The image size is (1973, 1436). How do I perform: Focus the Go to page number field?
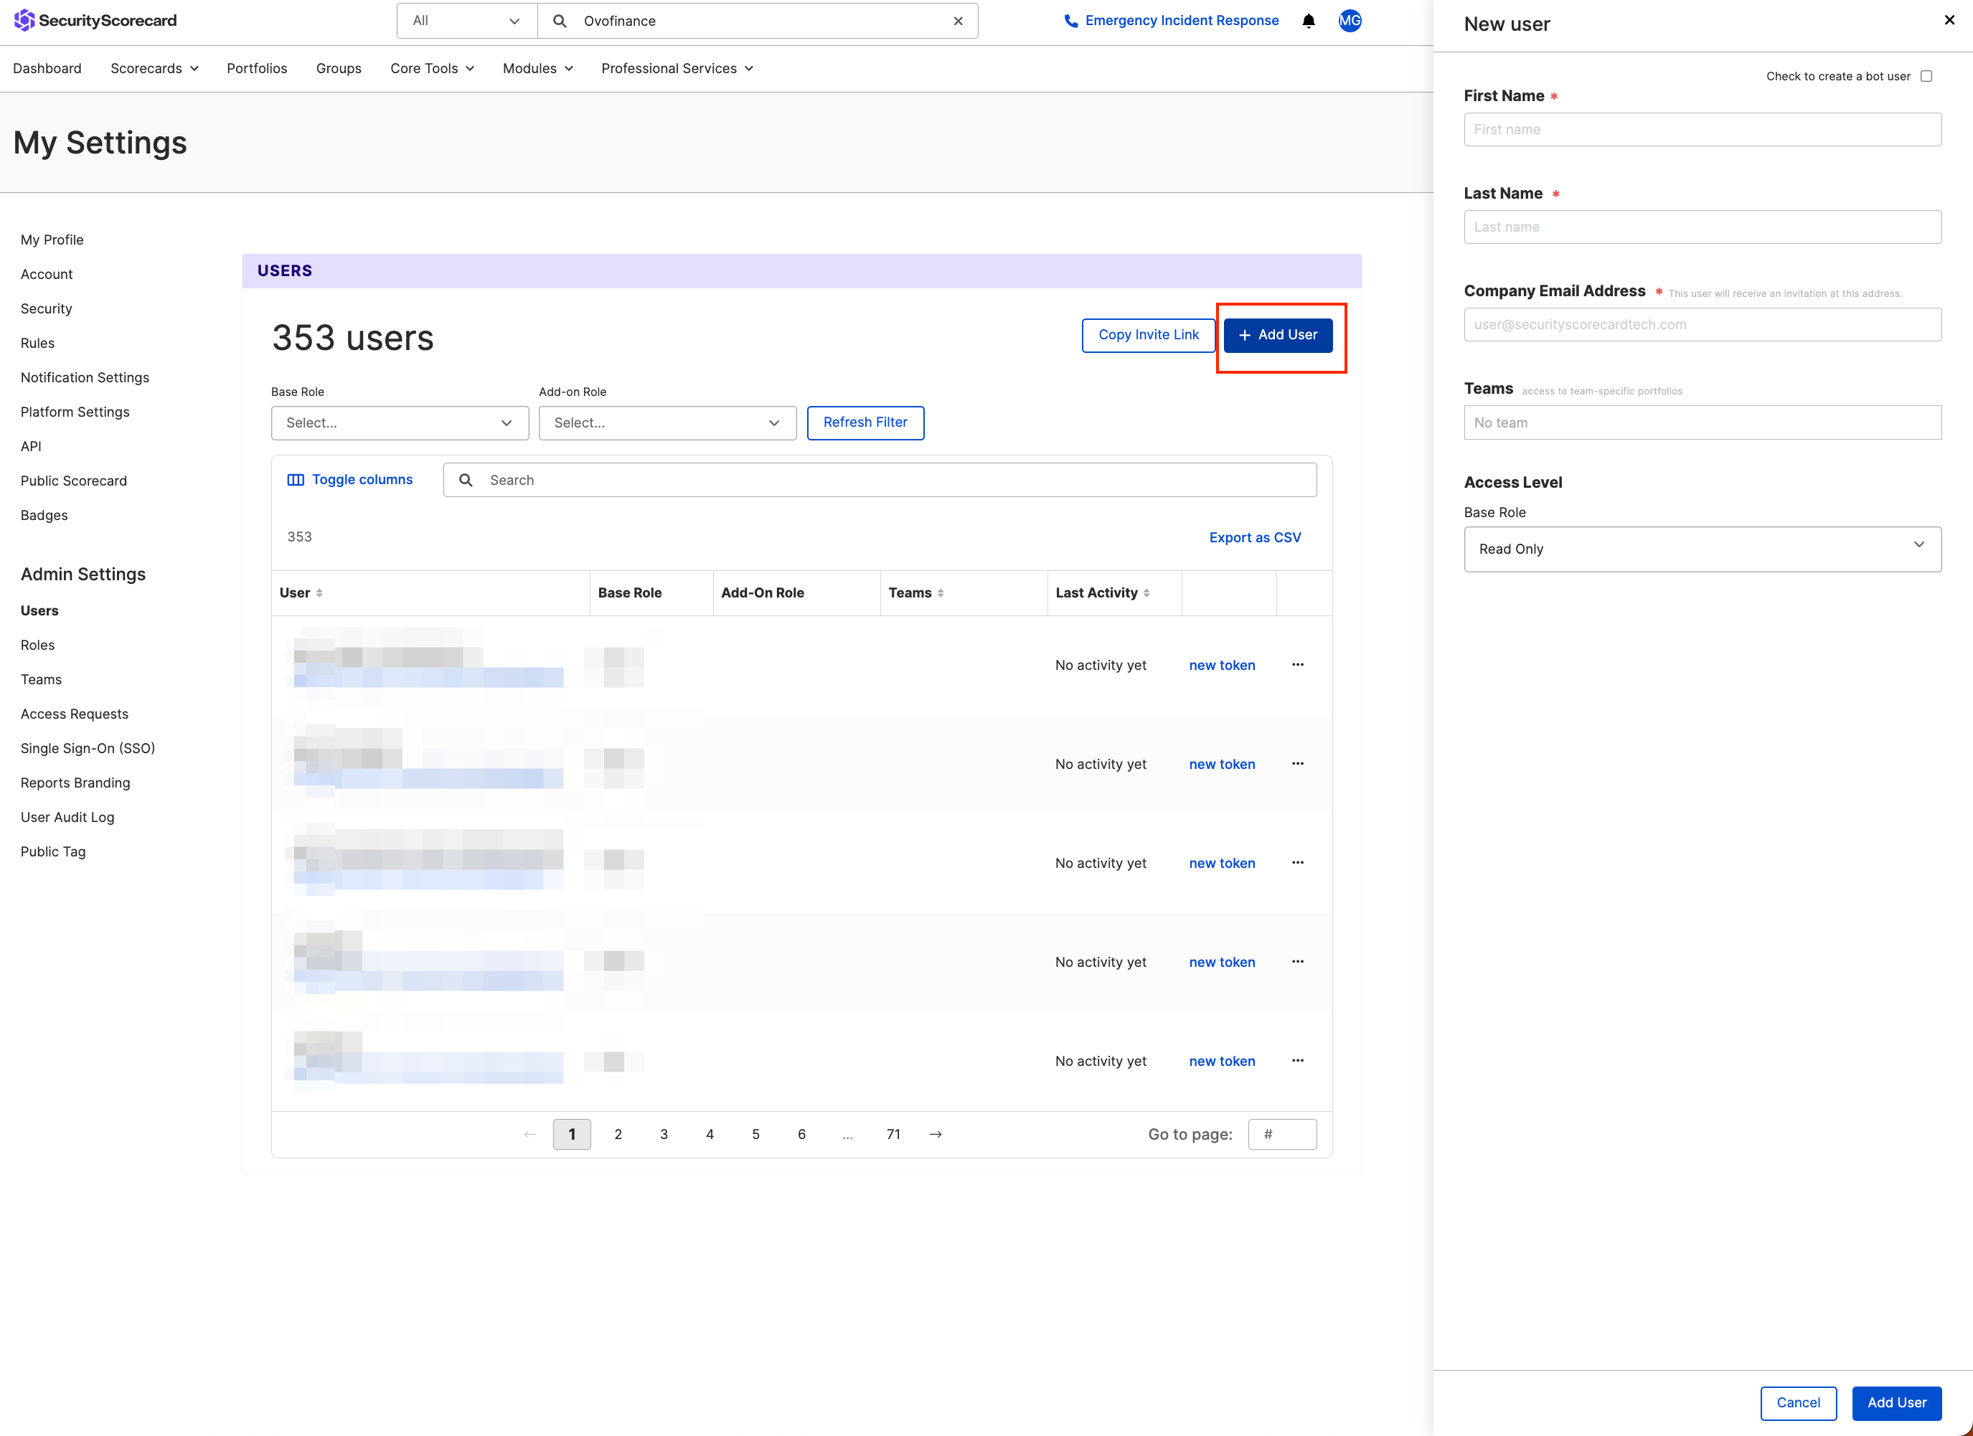point(1282,1135)
